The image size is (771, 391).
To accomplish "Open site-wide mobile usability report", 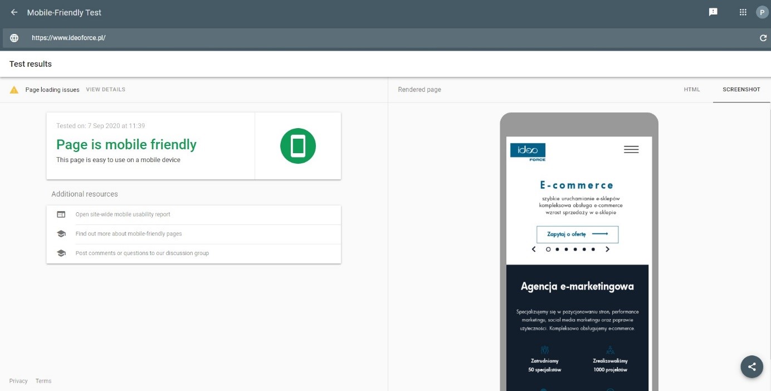I will [123, 214].
